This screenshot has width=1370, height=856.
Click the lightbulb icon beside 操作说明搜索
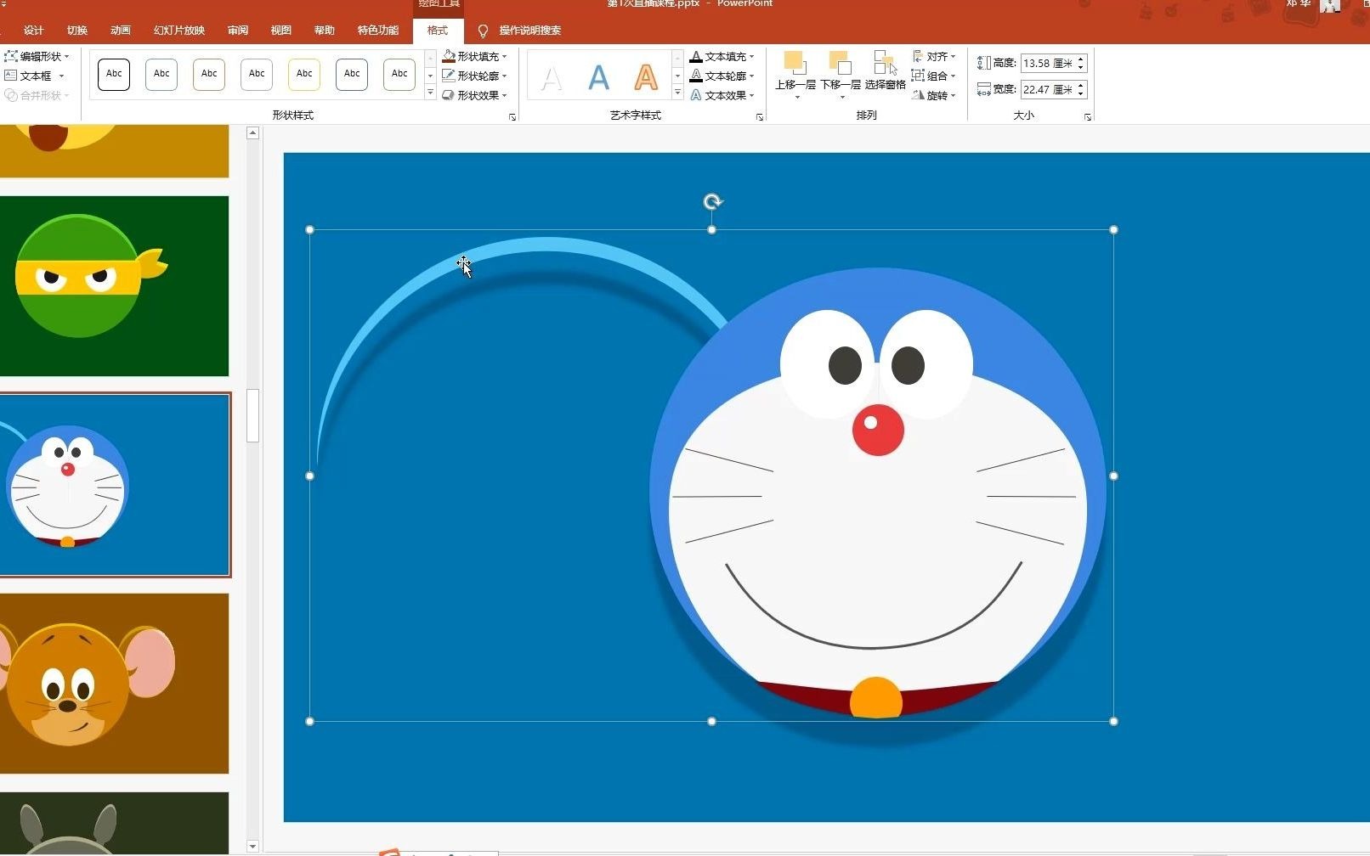(x=484, y=31)
